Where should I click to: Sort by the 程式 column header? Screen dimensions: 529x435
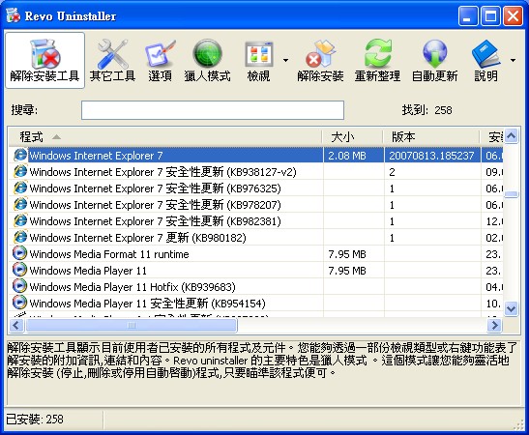165,137
